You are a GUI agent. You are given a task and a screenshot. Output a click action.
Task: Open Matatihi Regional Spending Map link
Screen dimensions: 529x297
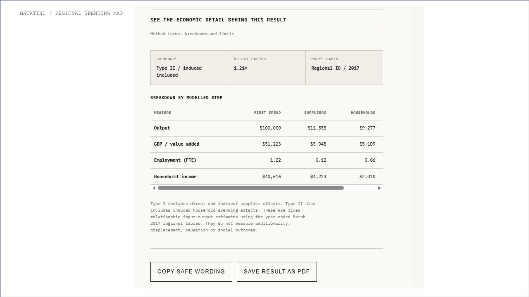tap(71, 13)
